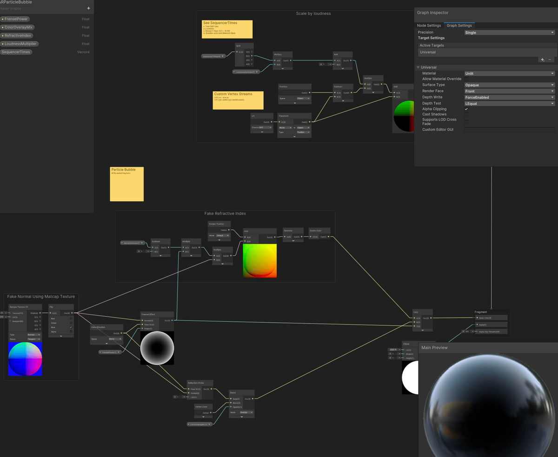Viewport: 558px width, 457px height.
Task: Select the Blend node's Opacity port
Action: (x=231, y=407)
